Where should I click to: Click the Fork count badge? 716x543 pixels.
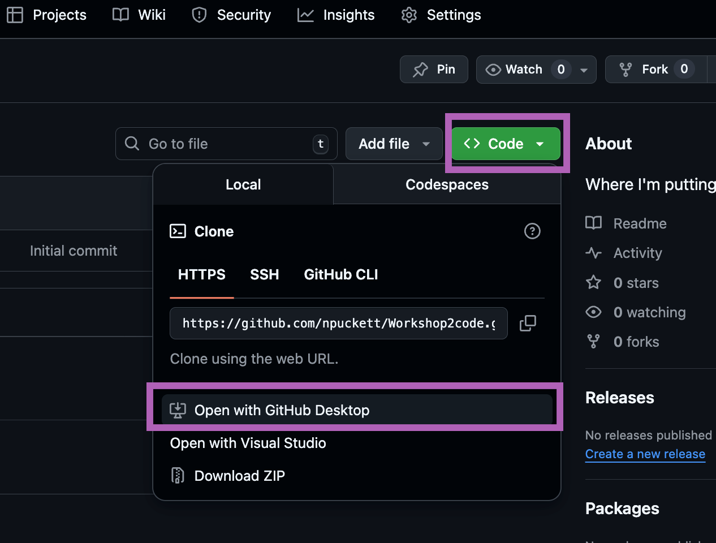click(x=684, y=69)
